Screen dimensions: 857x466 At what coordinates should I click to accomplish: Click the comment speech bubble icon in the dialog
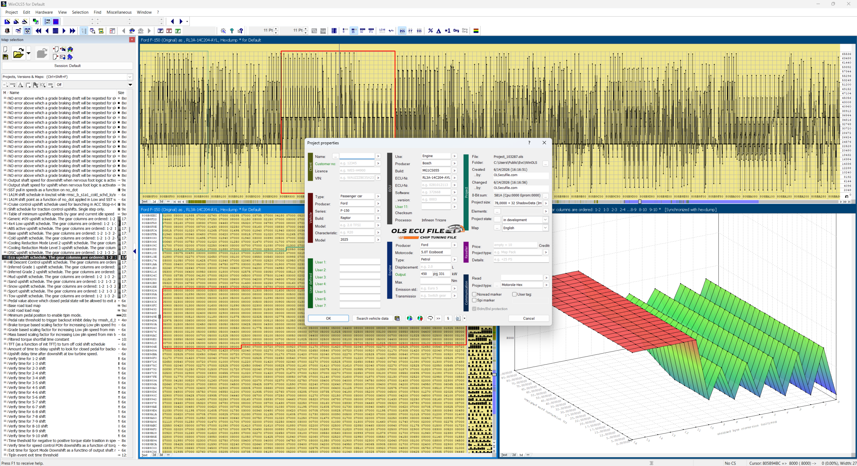point(430,318)
